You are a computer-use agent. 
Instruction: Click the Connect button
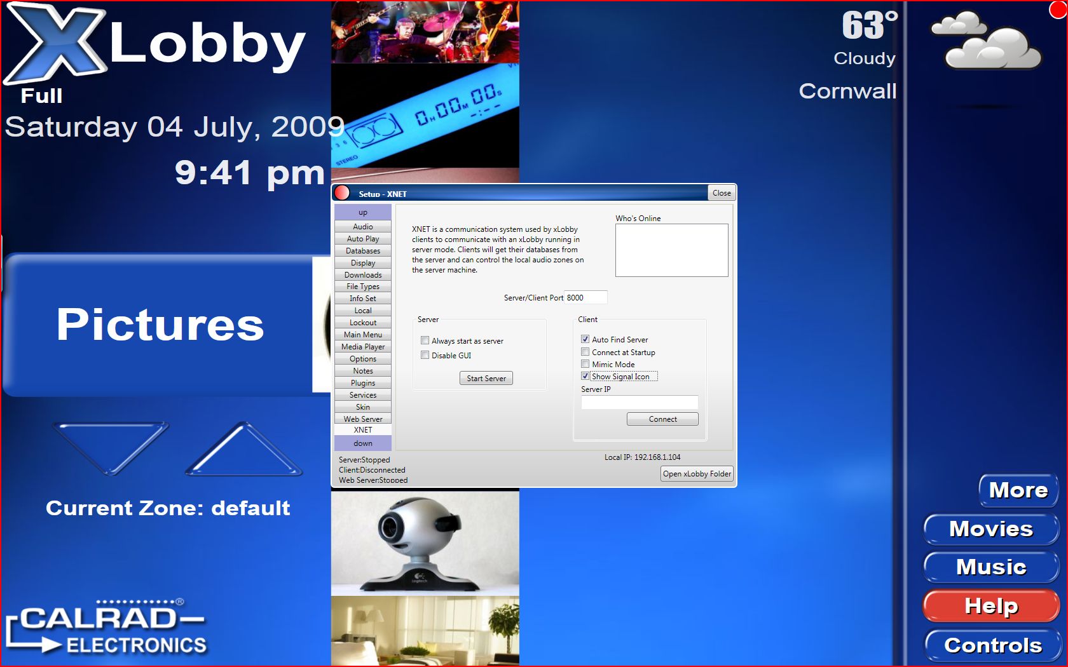point(662,419)
